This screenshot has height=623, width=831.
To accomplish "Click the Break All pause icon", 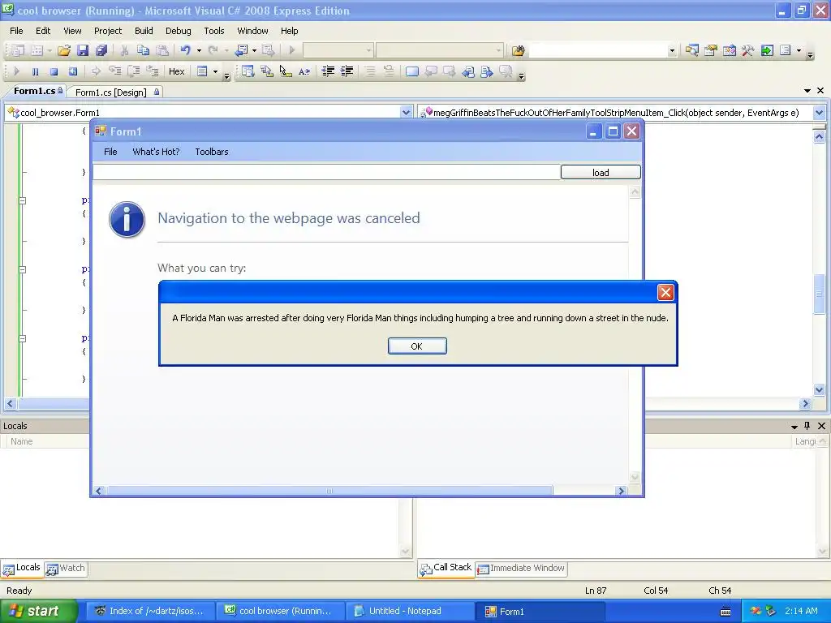I will (x=35, y=71).
